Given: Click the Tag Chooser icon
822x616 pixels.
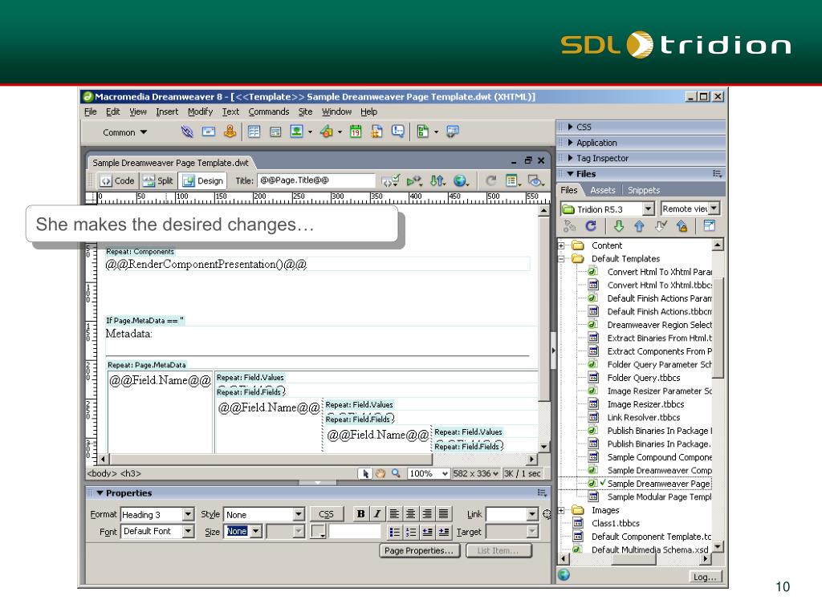Looking at the screenshot, I should tap(453, 132).
